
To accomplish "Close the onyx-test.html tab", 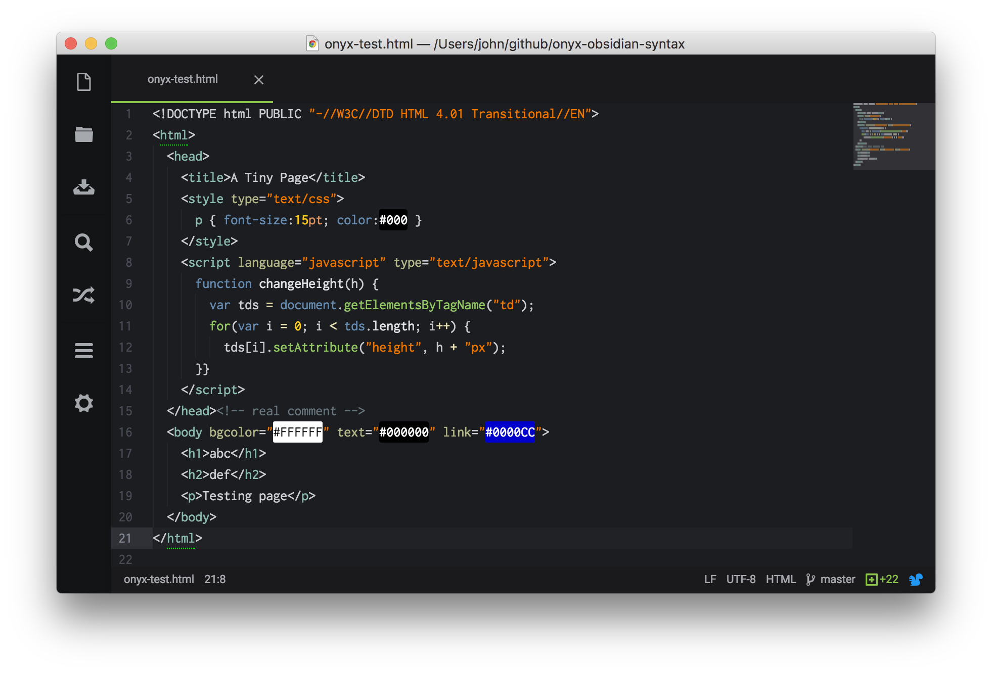I will click(259, 80).
